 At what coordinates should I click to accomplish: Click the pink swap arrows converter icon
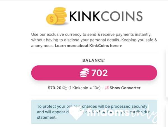point(107,88)
